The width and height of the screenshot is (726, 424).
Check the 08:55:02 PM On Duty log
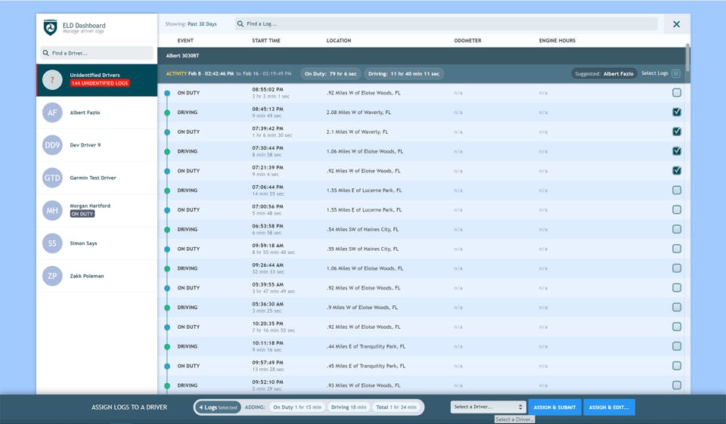point(676,93)
